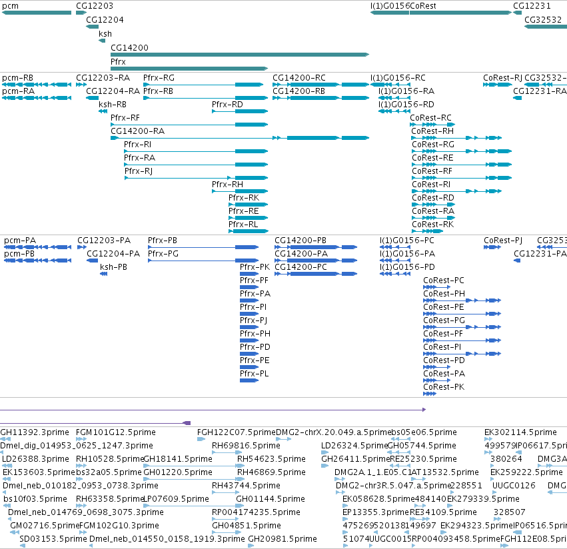This screenshot has width=567, height=549.
Task: Select transcript CoRest-RG
Action: point(462,151)
